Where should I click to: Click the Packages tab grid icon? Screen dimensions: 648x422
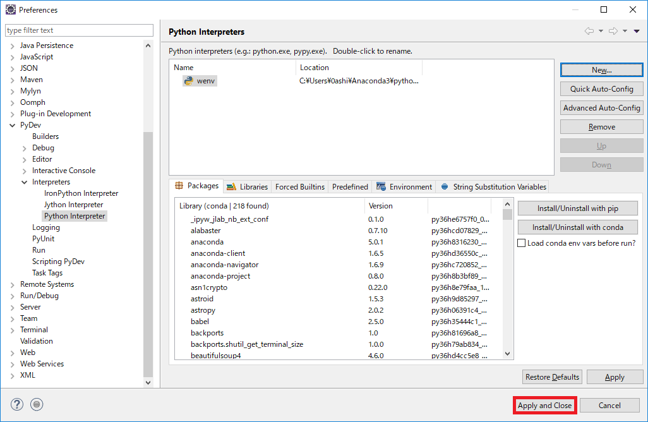point(182,186)
